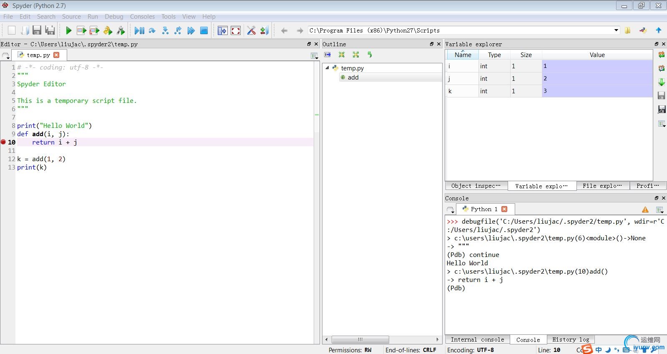Screen dimensions: 667x354
Task: Open the console tab list dropdown
Action: coord(450,210)
